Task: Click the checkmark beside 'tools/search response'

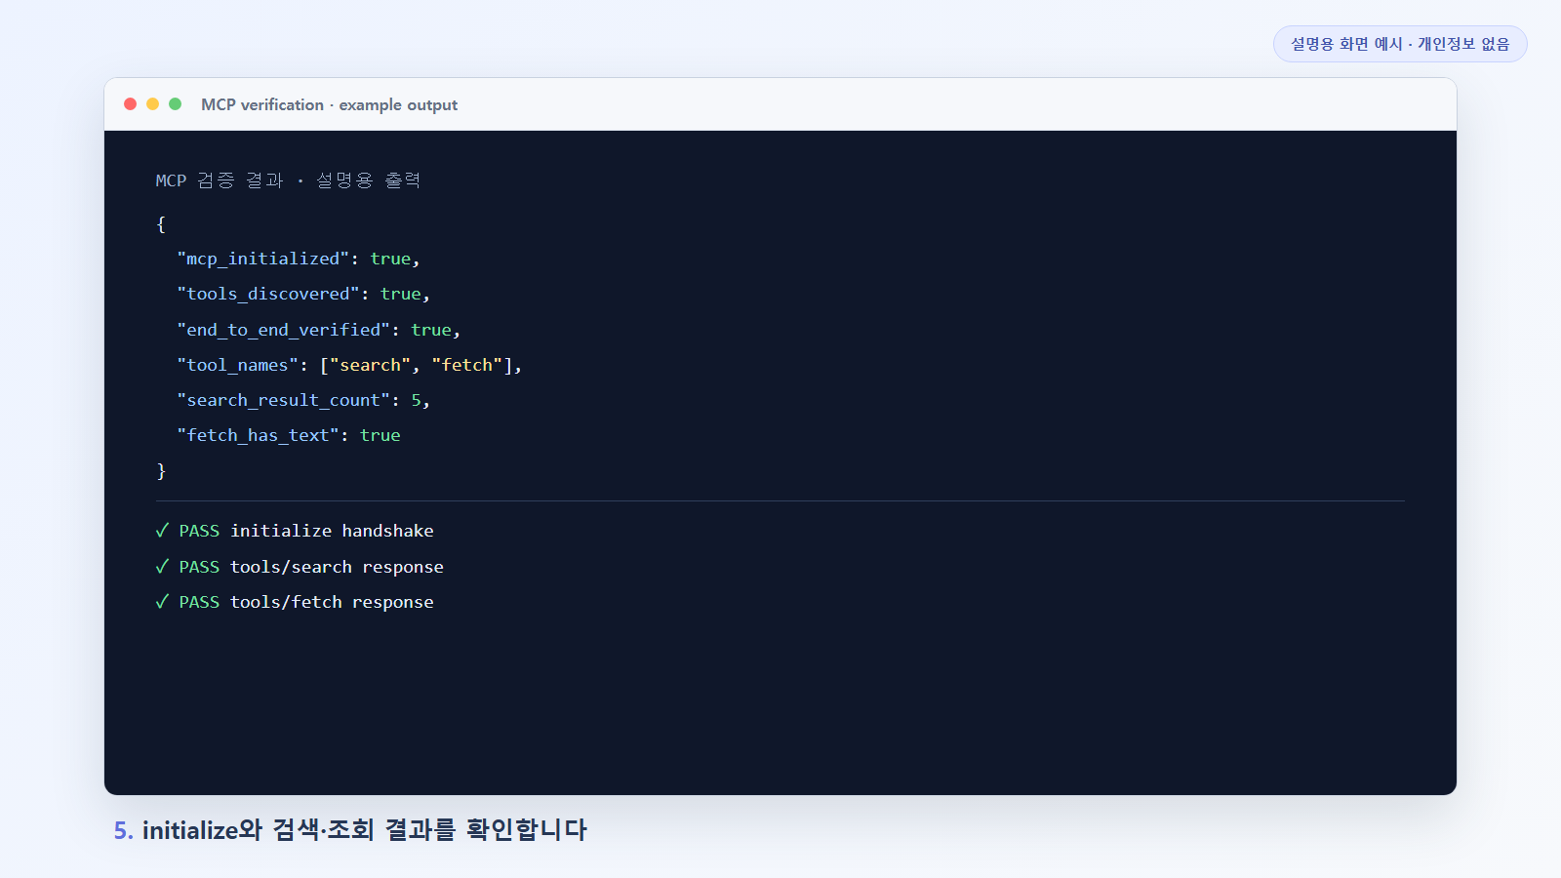Action: tap(162, 567)
